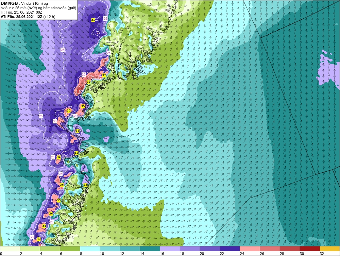
Task: Click the legend scale number '24'
Action: (242, 254)
